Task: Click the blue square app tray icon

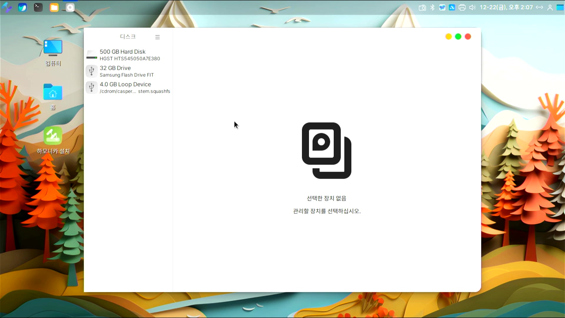Action: pos(452,7)
